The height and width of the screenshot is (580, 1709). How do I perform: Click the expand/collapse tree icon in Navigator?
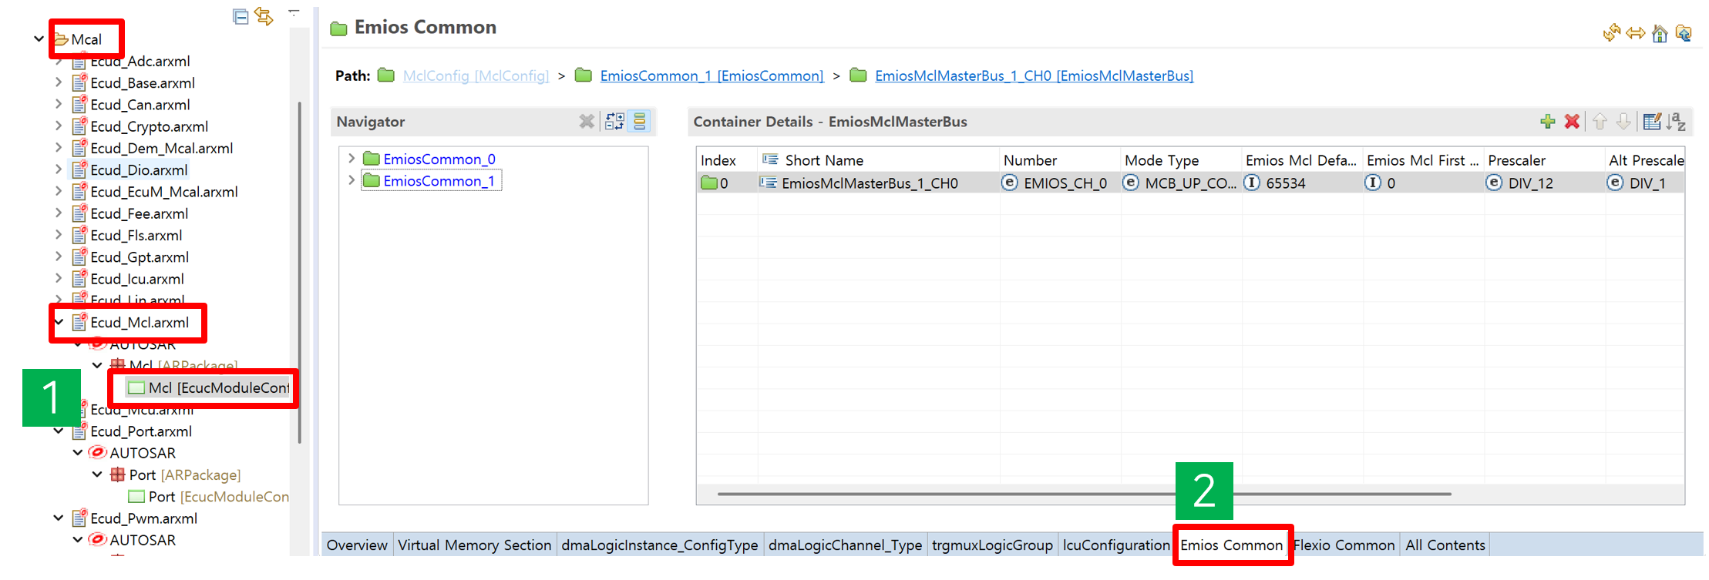click(614, 122)
